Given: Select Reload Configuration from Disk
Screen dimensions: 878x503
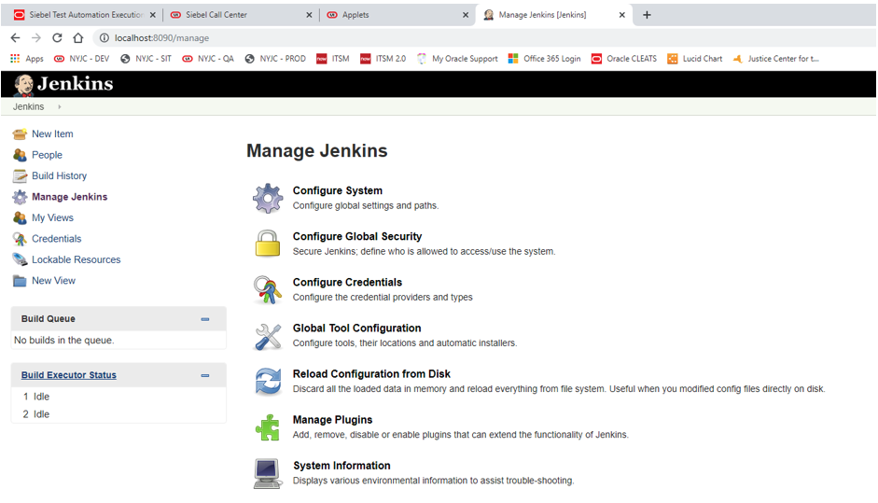Looking at the screenshot, I should 371,374.
